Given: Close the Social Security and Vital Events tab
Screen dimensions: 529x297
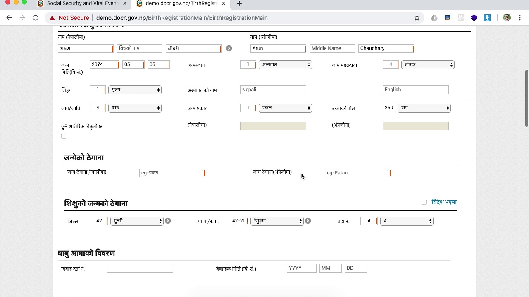Looking at the screenshot, I should [125, 3].
